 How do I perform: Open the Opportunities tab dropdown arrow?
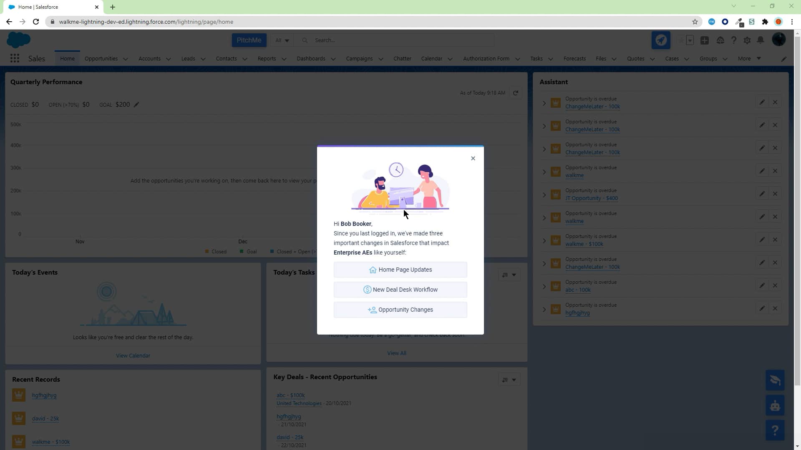(x=126, y=59)
